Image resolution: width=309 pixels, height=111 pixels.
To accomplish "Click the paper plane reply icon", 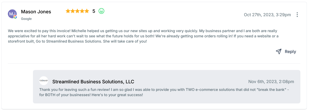I will [x=279, y=51].
